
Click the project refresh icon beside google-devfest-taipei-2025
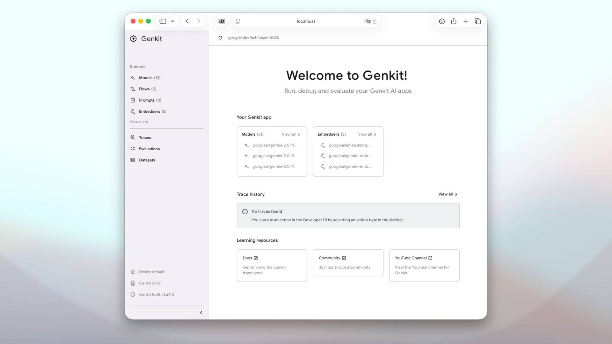(220, 38)
